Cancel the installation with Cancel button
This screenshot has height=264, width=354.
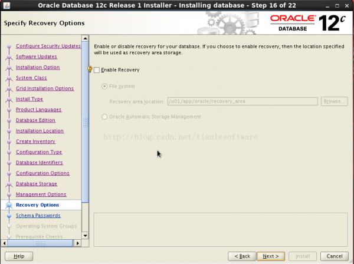335,256
